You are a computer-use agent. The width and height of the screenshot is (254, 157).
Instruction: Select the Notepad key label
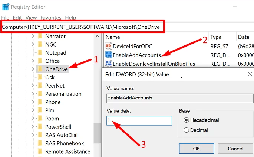pos(56,52)
